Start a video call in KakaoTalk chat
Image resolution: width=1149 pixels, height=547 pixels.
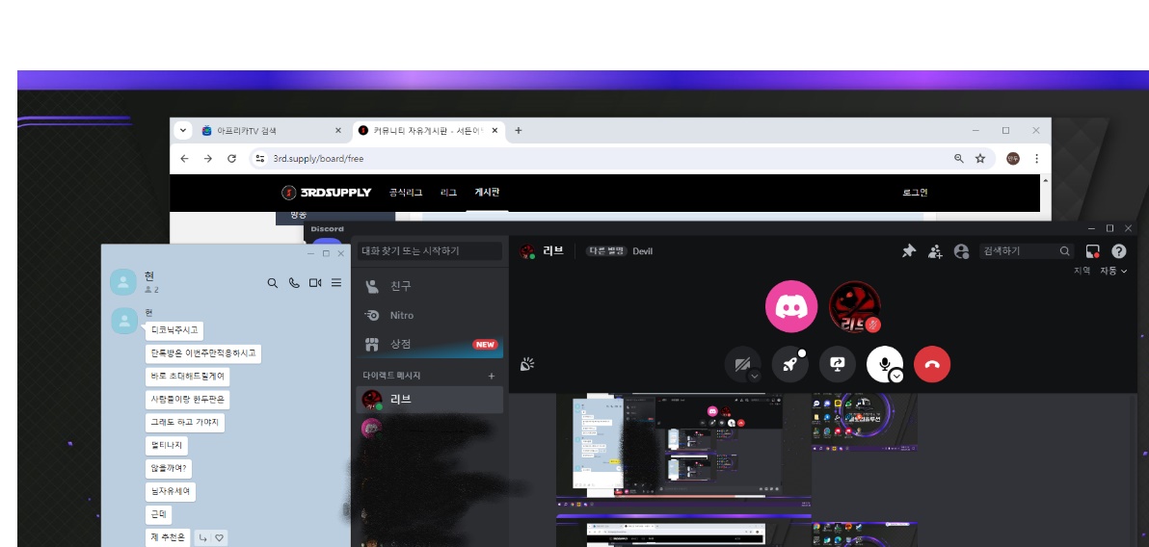pyautogui.click(x=315, y=283)
